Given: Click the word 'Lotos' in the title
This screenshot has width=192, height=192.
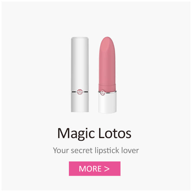Looking at the screenshot, I should (115, 133).
